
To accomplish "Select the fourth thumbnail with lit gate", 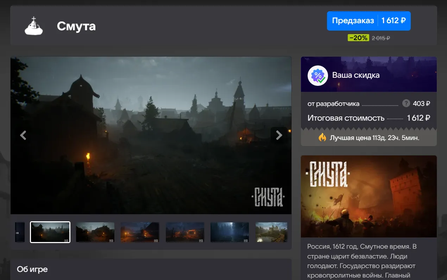I will 185,232.
